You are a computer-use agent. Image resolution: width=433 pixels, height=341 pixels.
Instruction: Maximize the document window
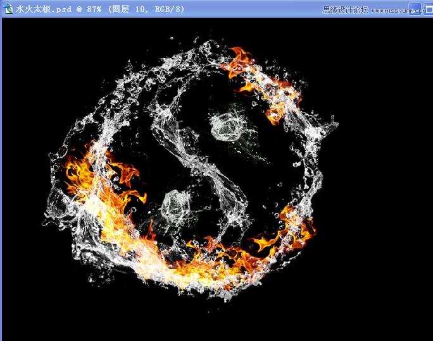pos(428,9)
